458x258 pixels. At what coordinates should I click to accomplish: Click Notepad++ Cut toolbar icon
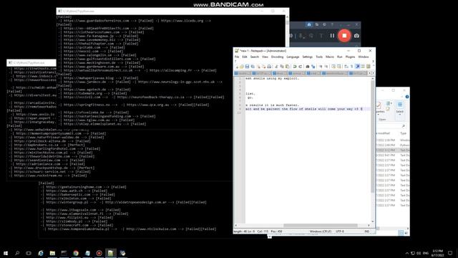point(276,67)
